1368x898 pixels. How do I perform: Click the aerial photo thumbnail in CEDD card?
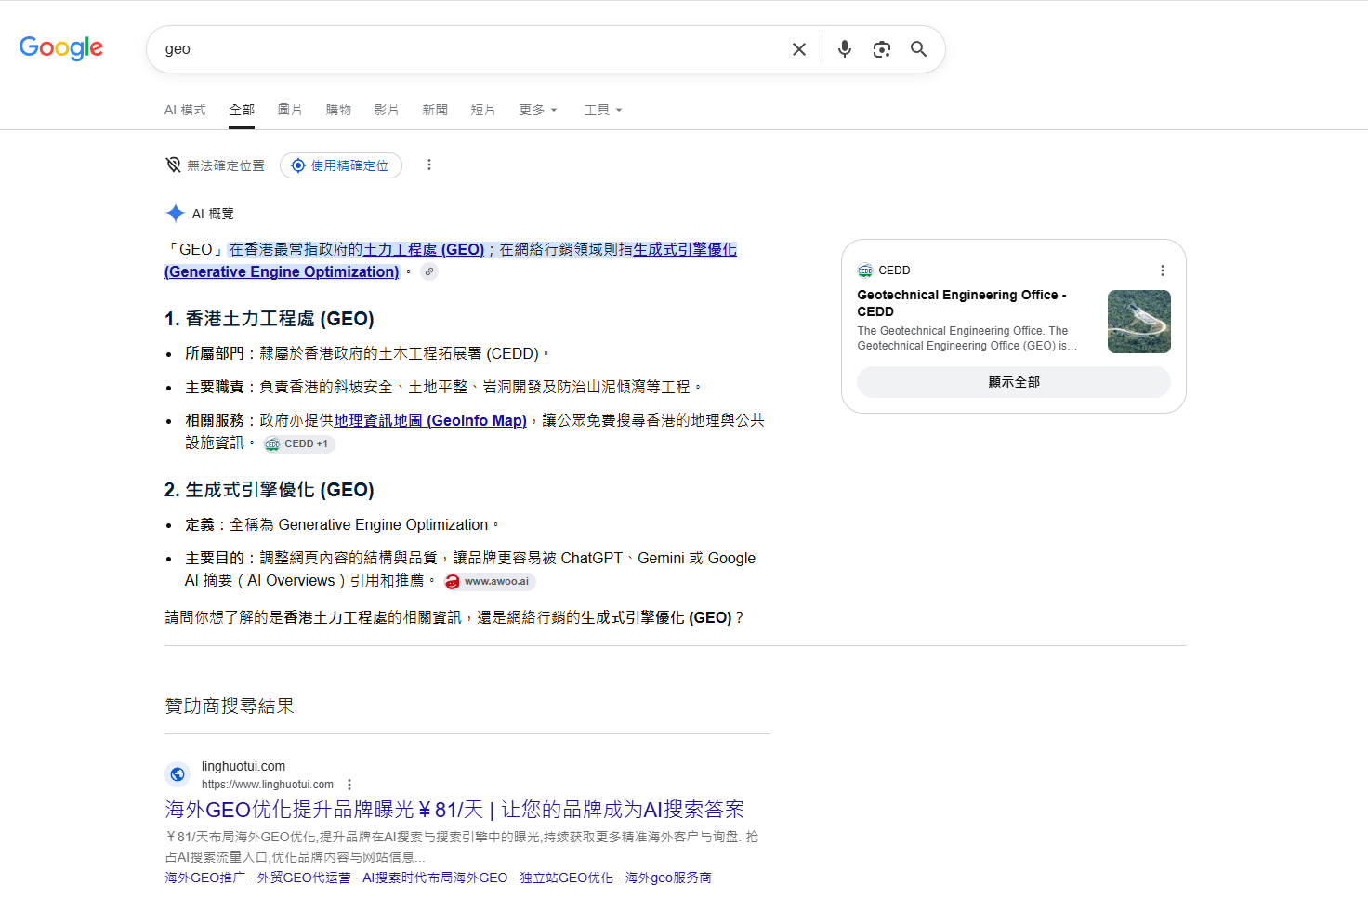[1139, 322]
